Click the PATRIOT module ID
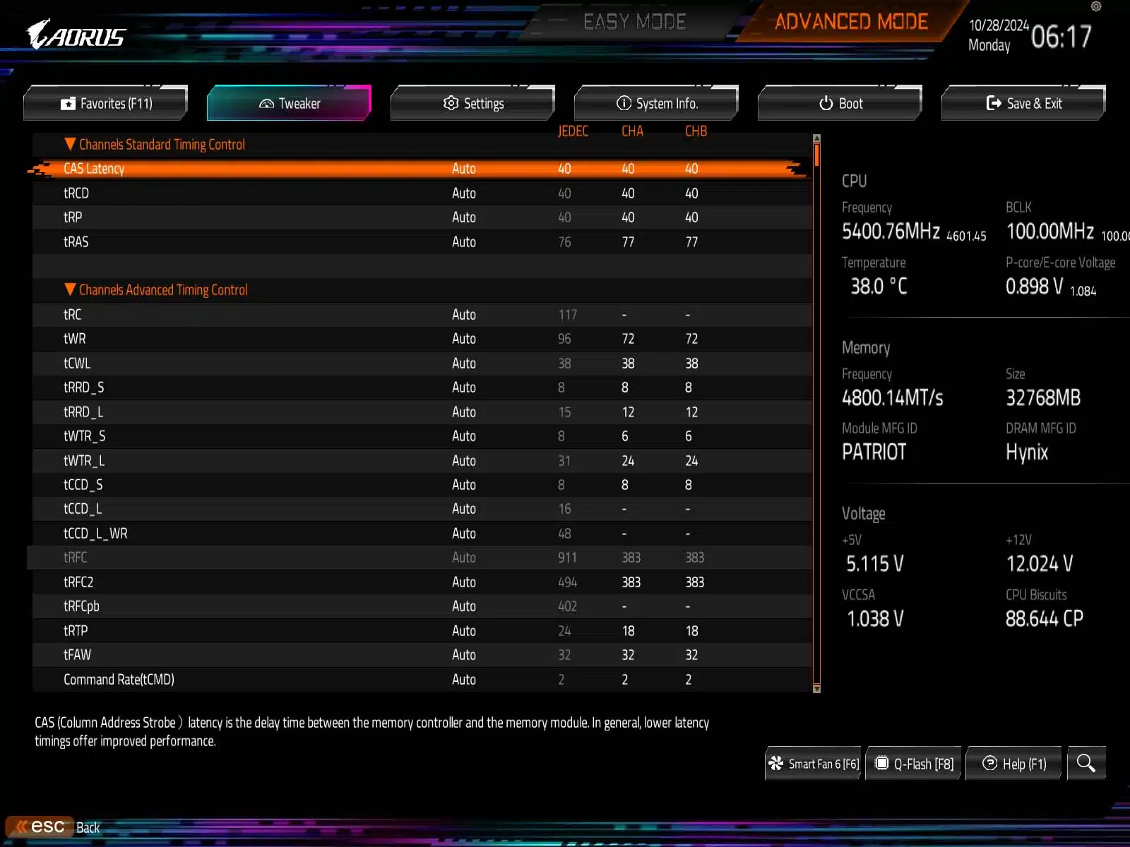 click(874, 452)
